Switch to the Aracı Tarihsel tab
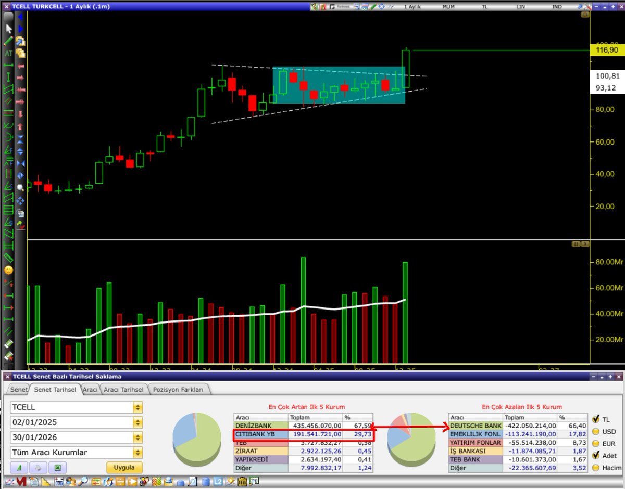Viewport: 625px width, 489px height. point(123,389)
